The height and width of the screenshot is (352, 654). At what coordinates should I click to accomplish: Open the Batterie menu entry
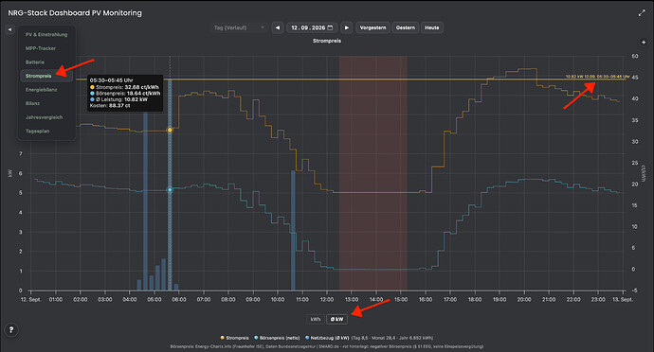(46, 62)
